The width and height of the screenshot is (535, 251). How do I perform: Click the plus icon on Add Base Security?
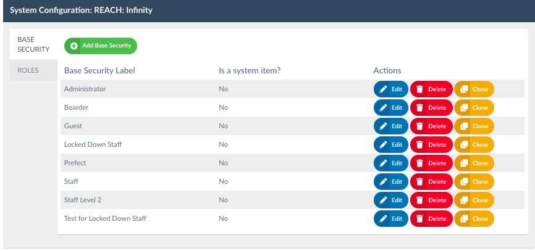[74, 46]
